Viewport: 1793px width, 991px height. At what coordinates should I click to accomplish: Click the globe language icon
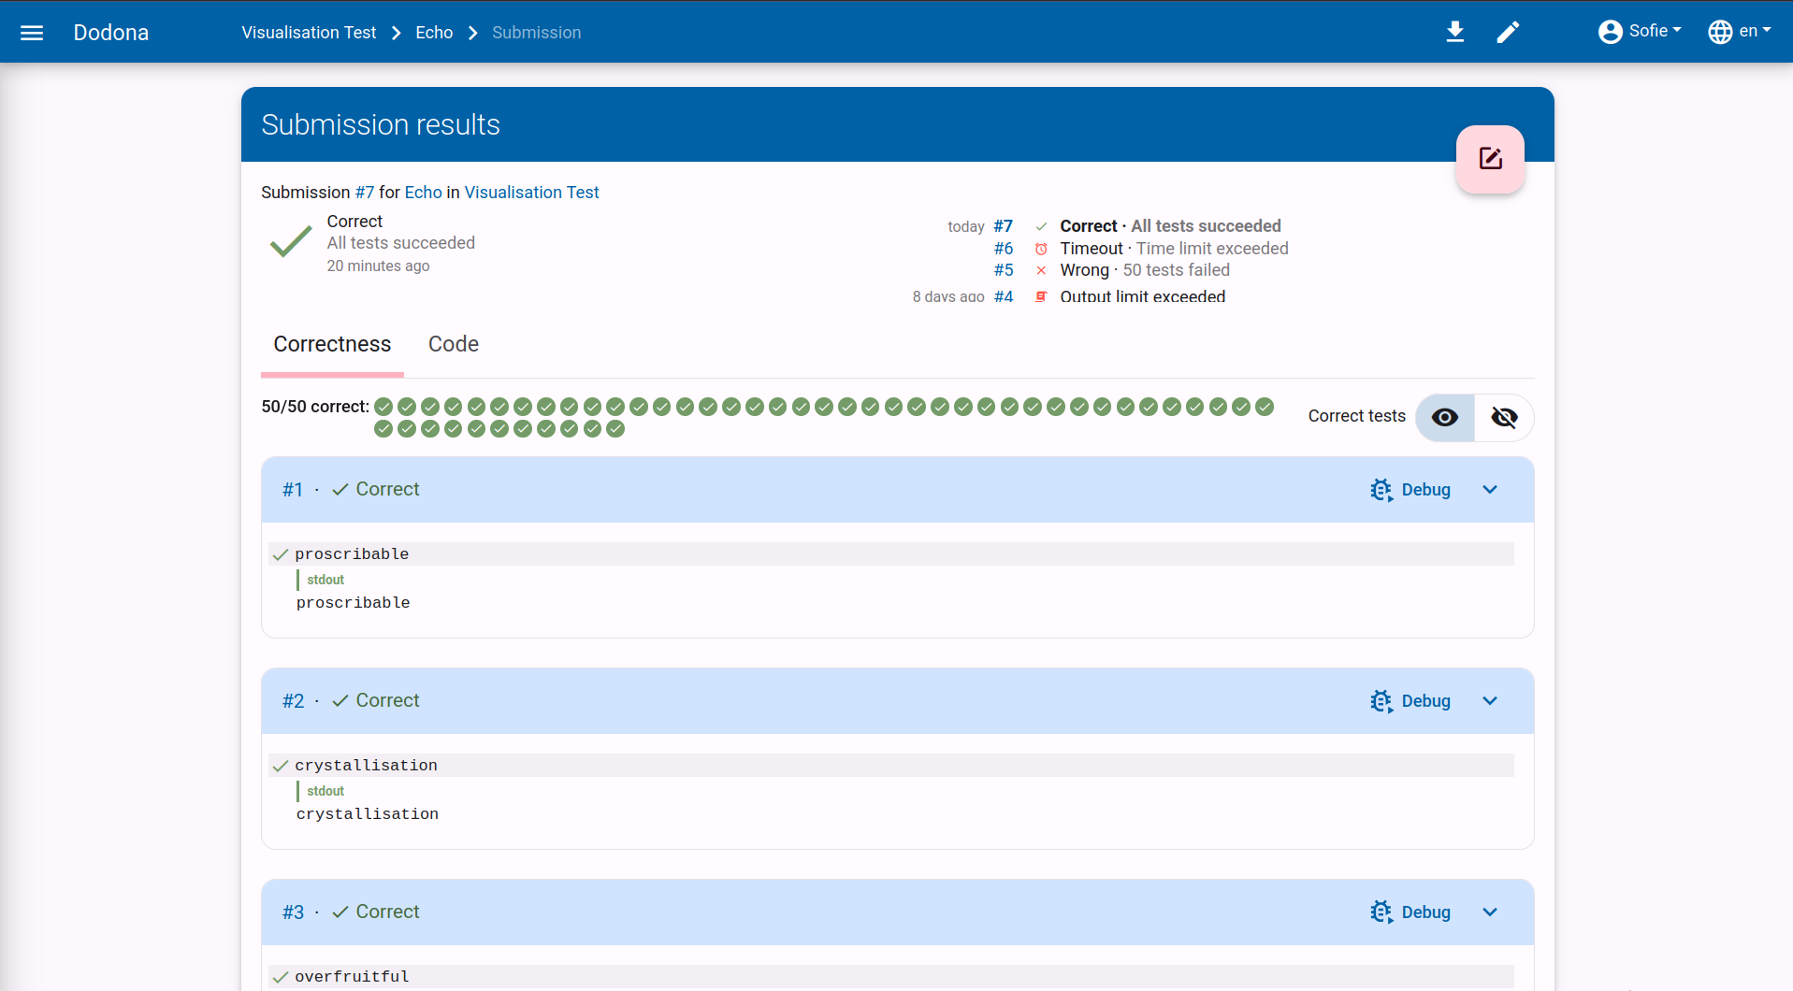1720,32
